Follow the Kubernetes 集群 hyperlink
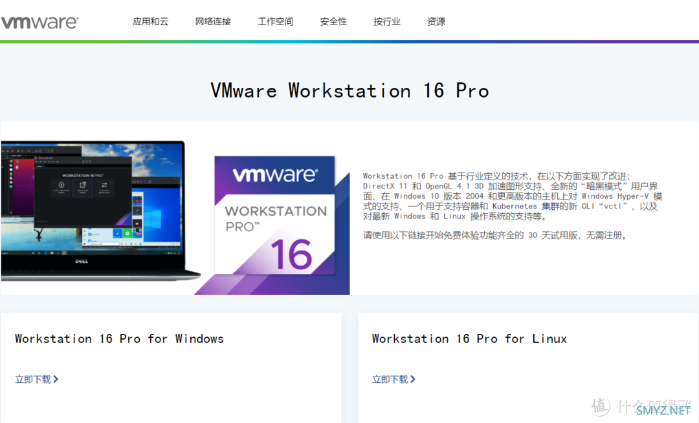The height and width of the screenshot is (423, 699). click(526, 207)
